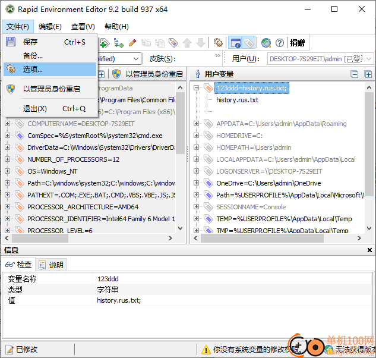This screenshot has width=376, height=358.
Task: Click the LOGONSERVER variable tag icon
Action: [208, 171]
